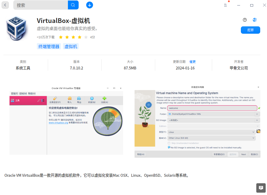The width and height of the screenshot is (267, 195).
Task: Go back using the arrow button
Action: click(5, 5)
